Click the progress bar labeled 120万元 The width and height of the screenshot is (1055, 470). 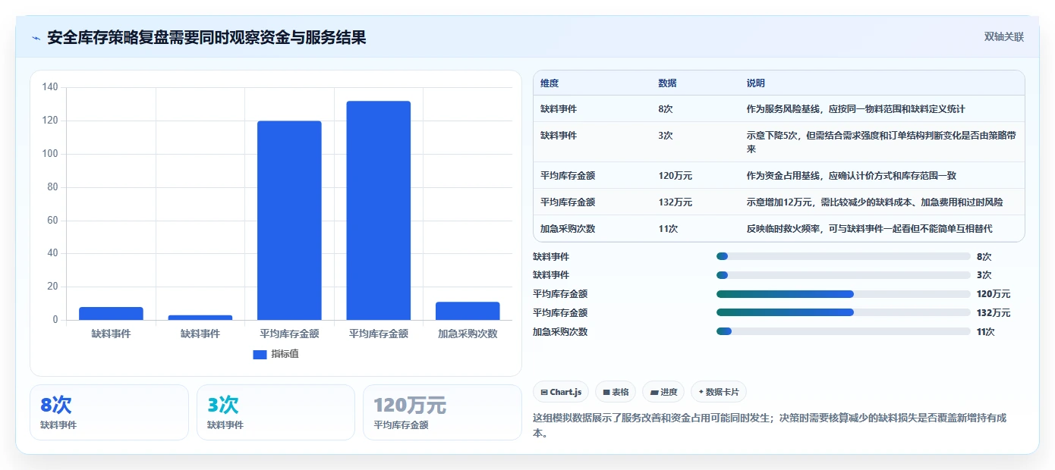pos(843,294)
